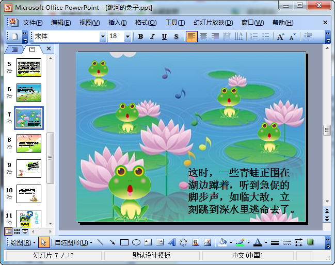Switch to Slide Sorter view
This screenshot has width=335, height=265.
17,231
